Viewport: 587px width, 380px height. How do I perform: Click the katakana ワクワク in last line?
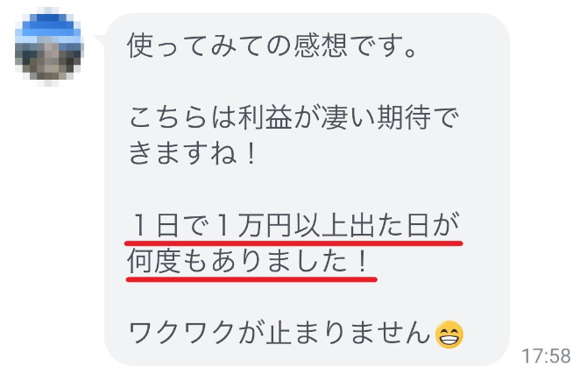pyautogui.click(x=181, y=333)
